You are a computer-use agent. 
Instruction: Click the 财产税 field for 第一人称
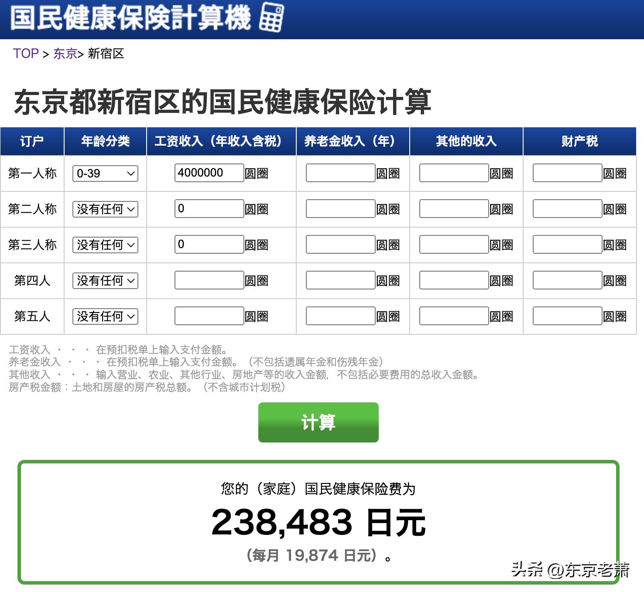(567, 173)
